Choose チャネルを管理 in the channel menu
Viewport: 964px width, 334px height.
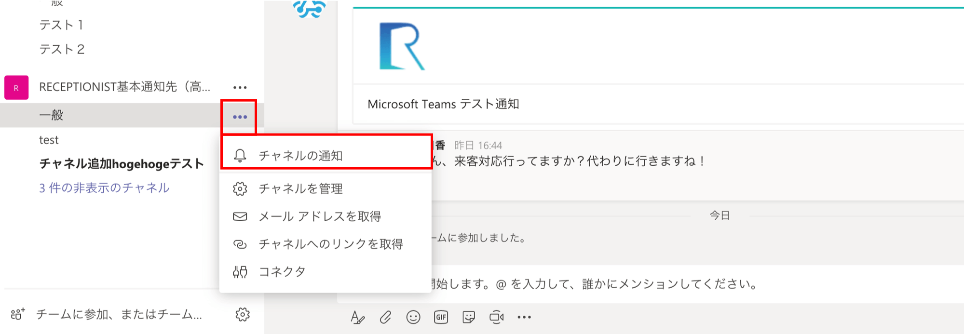click(300, 188)
